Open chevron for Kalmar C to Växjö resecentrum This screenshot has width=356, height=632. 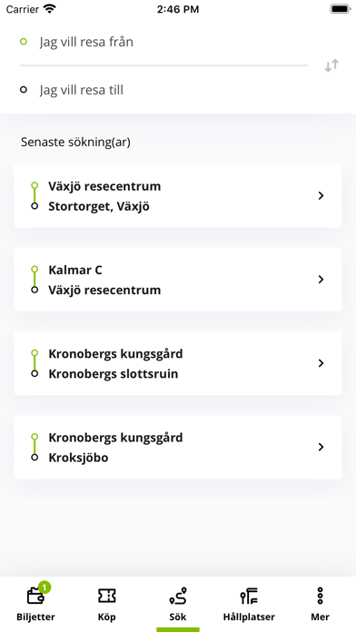point(321,280)
